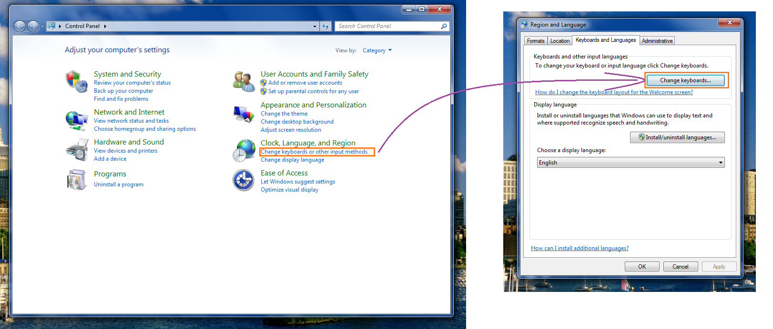Expand the address bar history dropdown arrow
The height and width of the screenshot is (329, 773).
315,26
